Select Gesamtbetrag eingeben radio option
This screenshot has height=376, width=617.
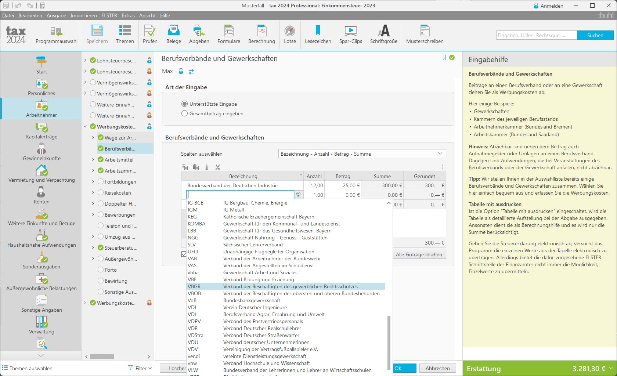[184, 113]
